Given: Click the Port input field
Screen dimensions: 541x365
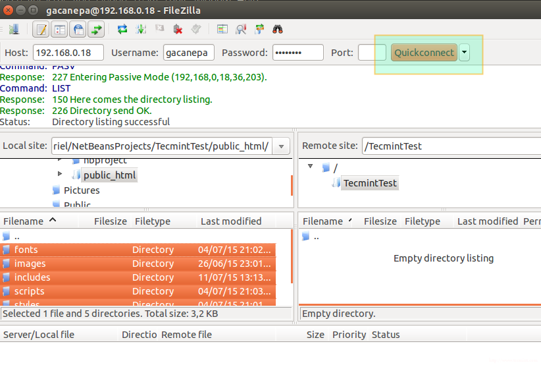Looking at the screenshot, I should 372,53.
